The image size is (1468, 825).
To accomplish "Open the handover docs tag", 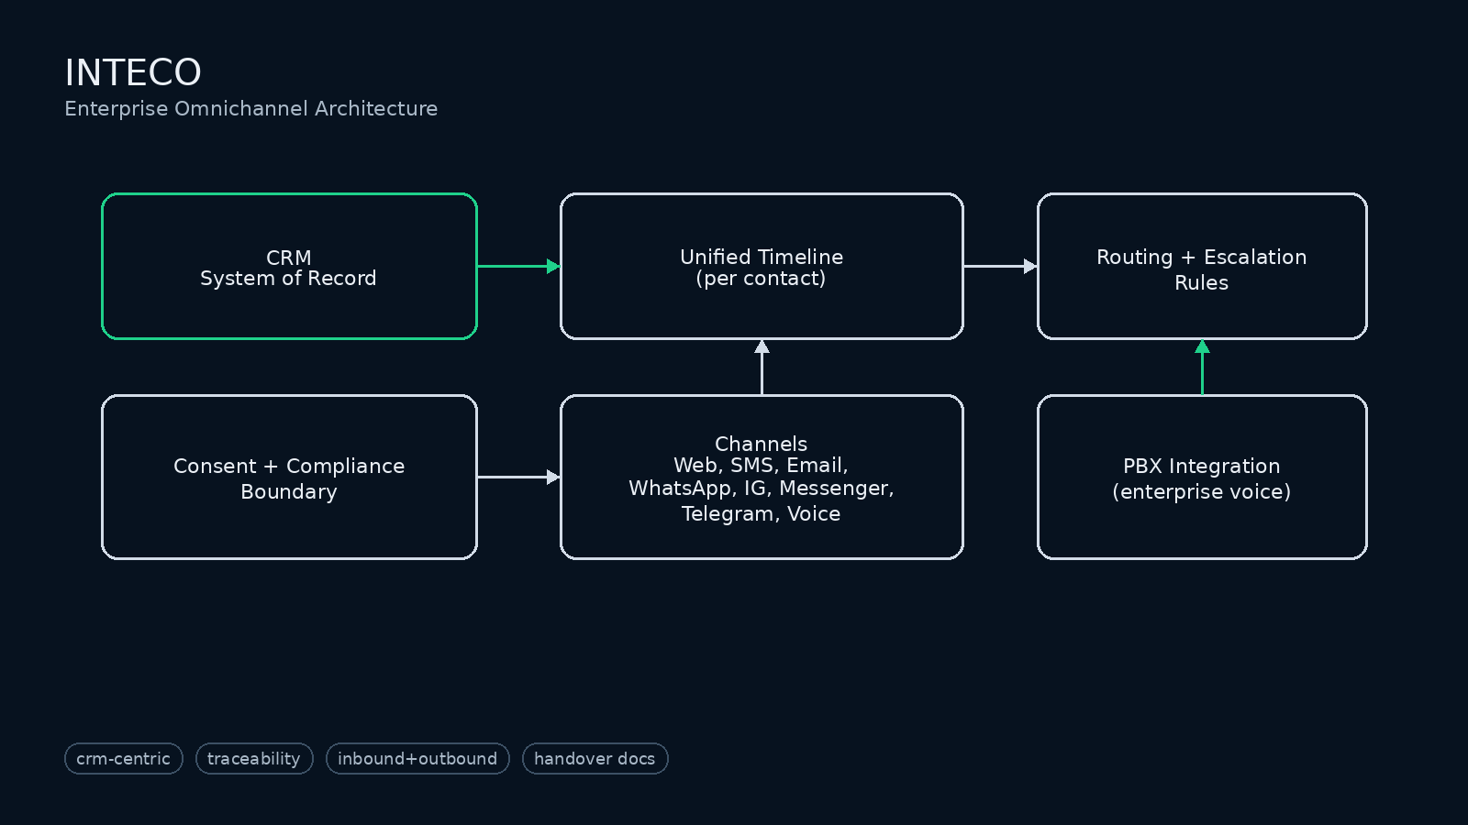I will point(595,759).
